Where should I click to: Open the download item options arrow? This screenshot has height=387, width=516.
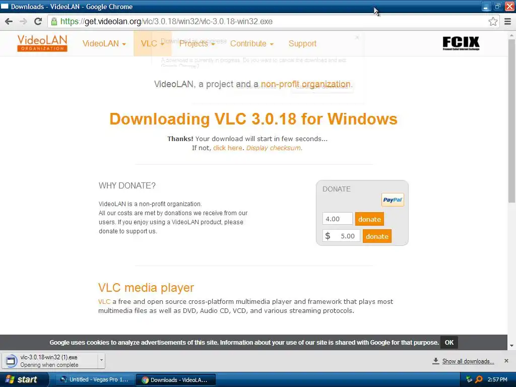click(101, 360)
